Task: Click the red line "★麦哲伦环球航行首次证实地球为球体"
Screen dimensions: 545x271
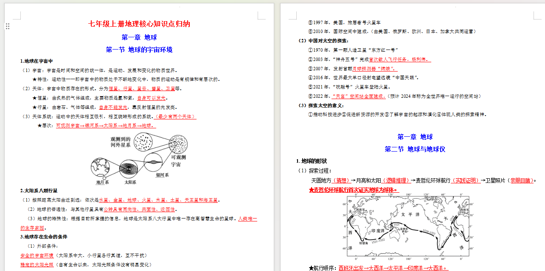Action: coord(354,190)
